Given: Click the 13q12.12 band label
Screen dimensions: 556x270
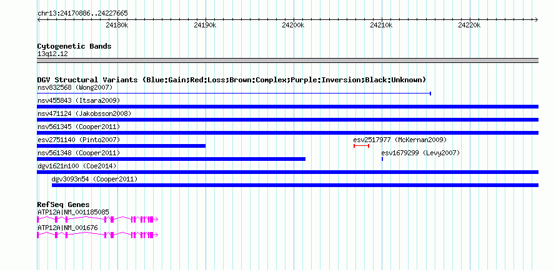Looking at the screenshot, I should (x=52, y=54).
